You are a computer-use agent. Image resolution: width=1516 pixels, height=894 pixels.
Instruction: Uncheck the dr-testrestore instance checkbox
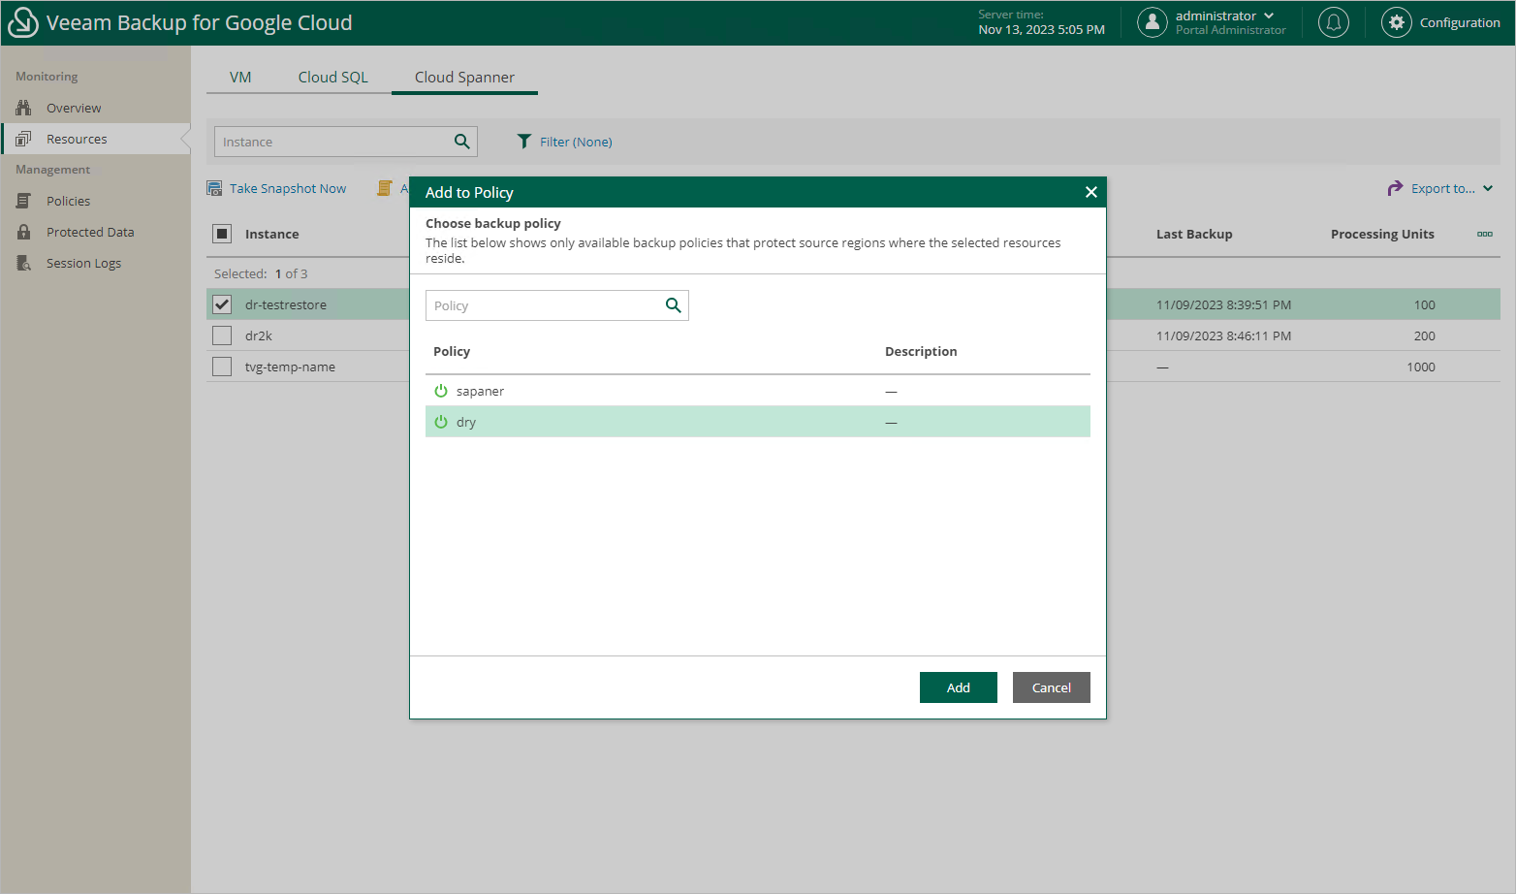[x=222, y=304]
